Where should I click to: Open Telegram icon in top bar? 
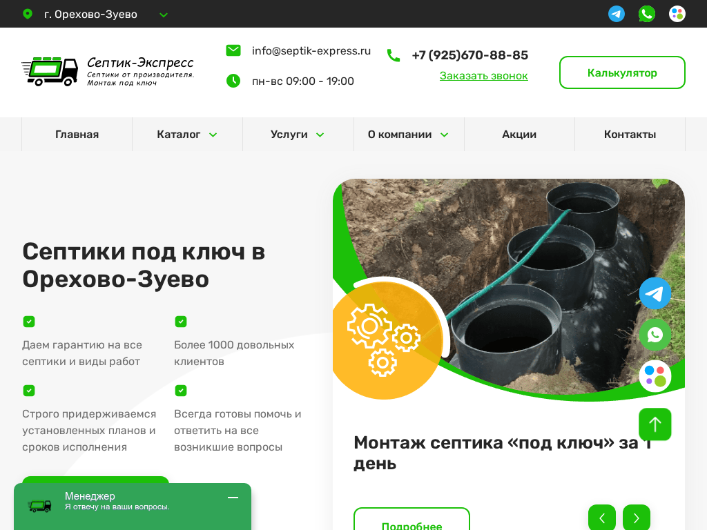click(617, 14)
